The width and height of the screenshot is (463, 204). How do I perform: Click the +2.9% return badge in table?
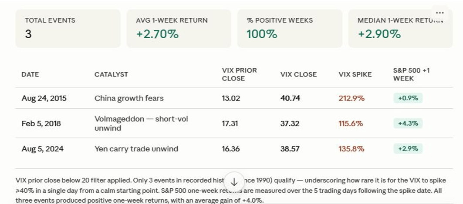point(408,149)
